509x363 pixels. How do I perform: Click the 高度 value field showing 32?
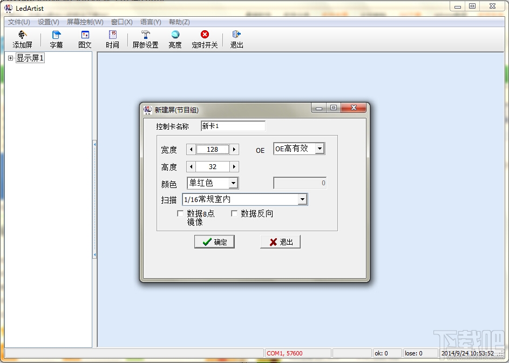click(213, 167)
